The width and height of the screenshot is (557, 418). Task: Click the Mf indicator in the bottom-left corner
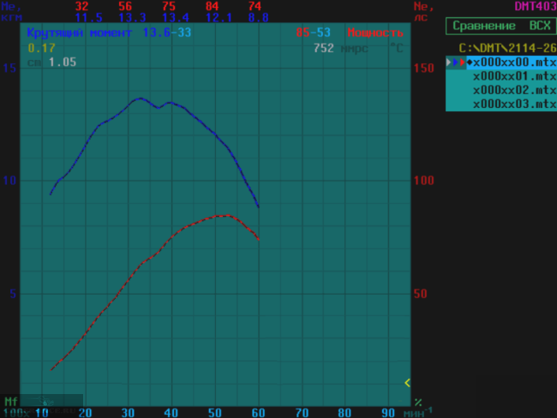click(x=10, y=401)
